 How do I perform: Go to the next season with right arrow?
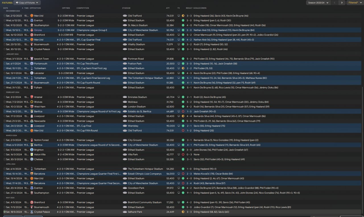[x=342, y=3]
